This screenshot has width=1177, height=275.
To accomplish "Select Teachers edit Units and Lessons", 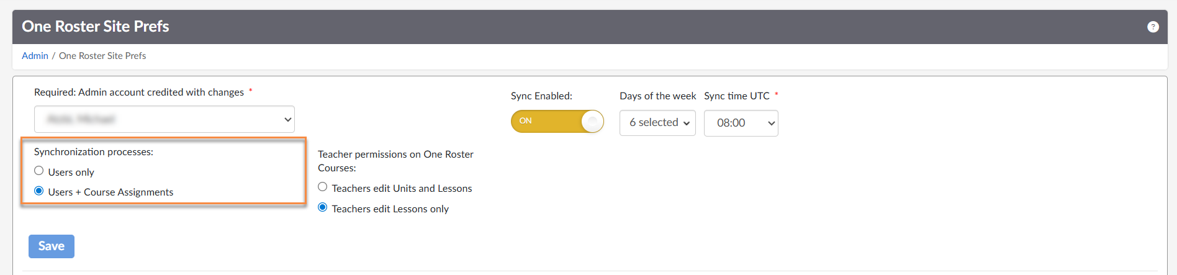I will coord(323,187).
